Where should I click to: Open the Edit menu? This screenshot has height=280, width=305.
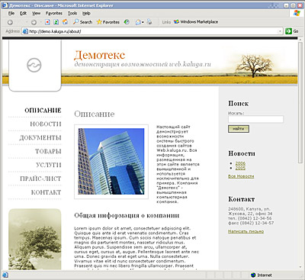23,13
